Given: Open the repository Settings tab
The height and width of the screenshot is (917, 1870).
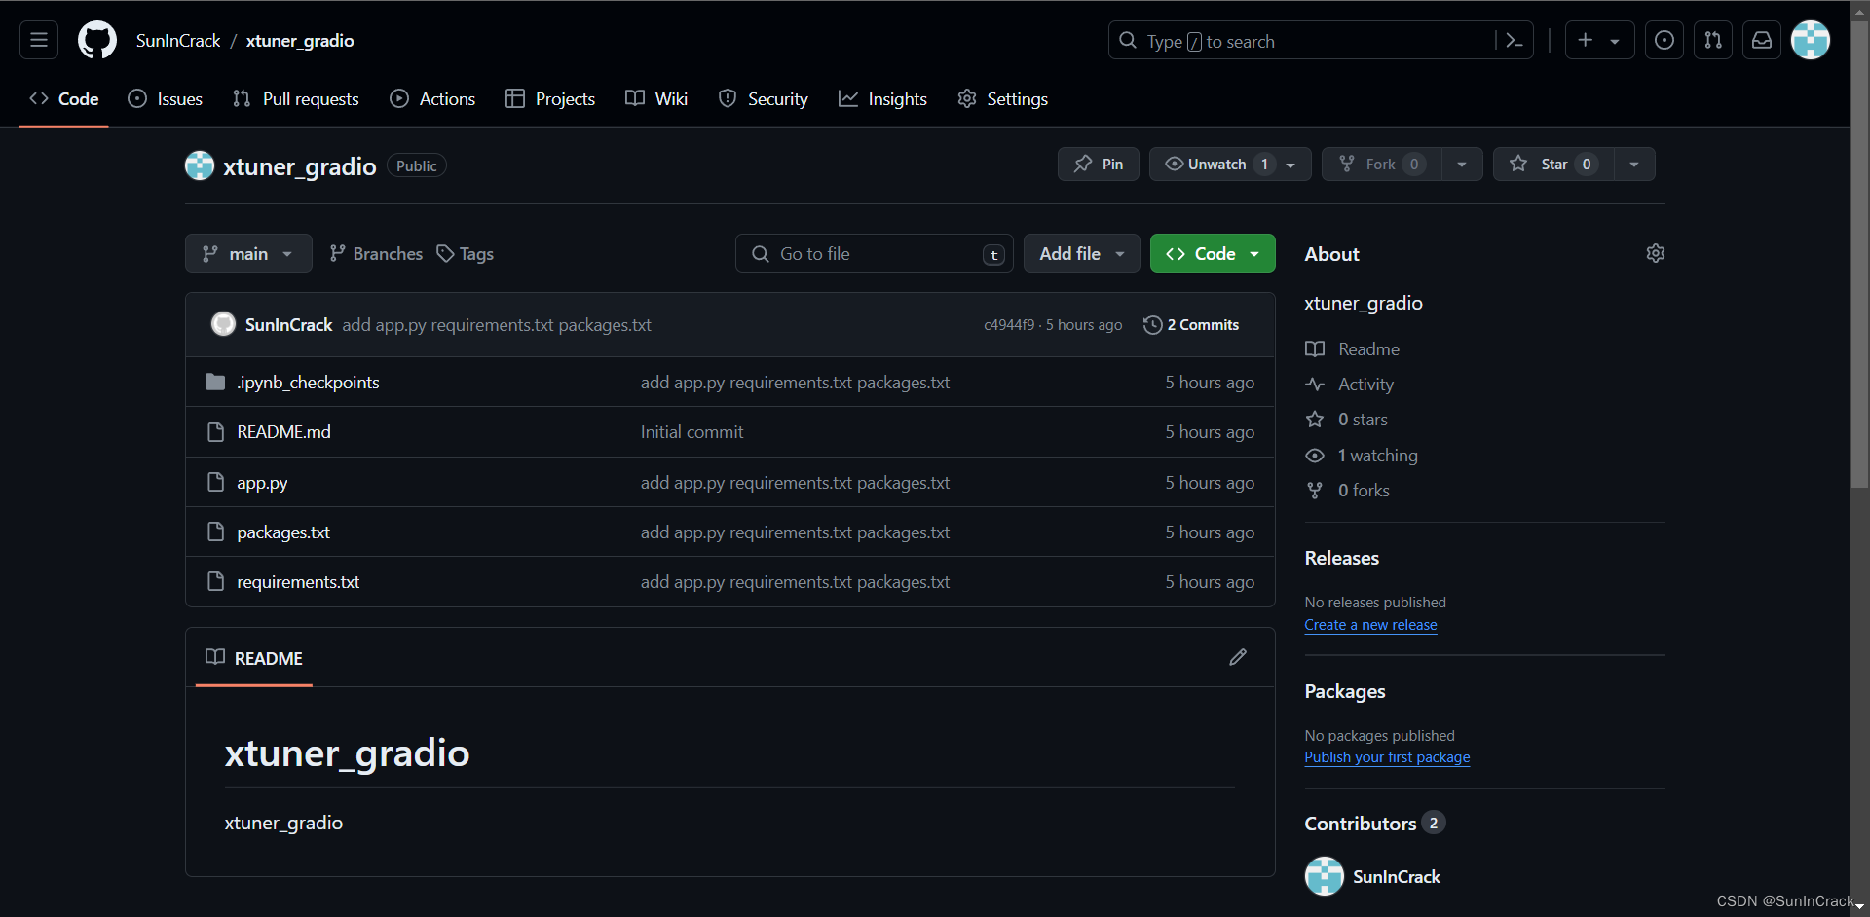Looking at the screenshot, I should [1003, 98].
